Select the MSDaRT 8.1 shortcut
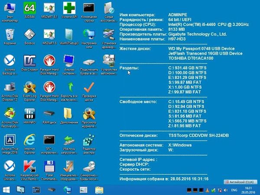The width and height of the screenshot is (260, 195). 49,10
